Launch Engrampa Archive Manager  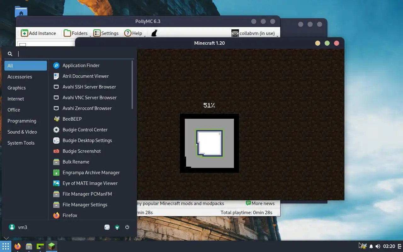tap(91, 173)
